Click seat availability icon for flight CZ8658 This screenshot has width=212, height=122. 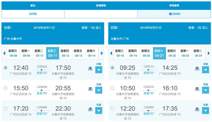(90, 89)
